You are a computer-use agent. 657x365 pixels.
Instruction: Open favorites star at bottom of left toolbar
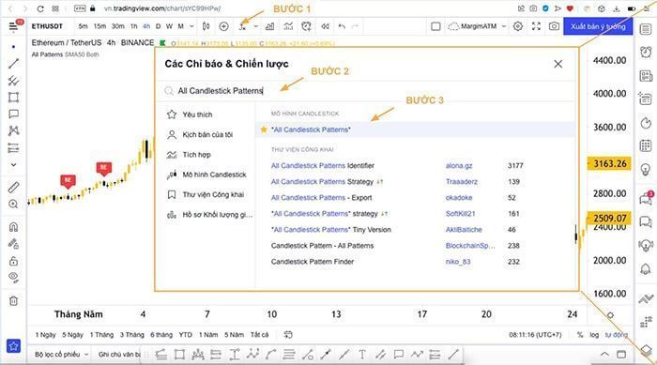[x=13, y=346]
